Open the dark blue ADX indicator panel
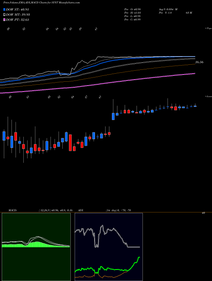This screenshot has width=212, height=281. (109, 247)
